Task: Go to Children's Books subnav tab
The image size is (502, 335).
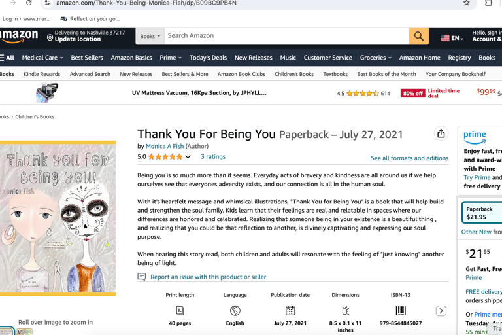Action: 294,74
